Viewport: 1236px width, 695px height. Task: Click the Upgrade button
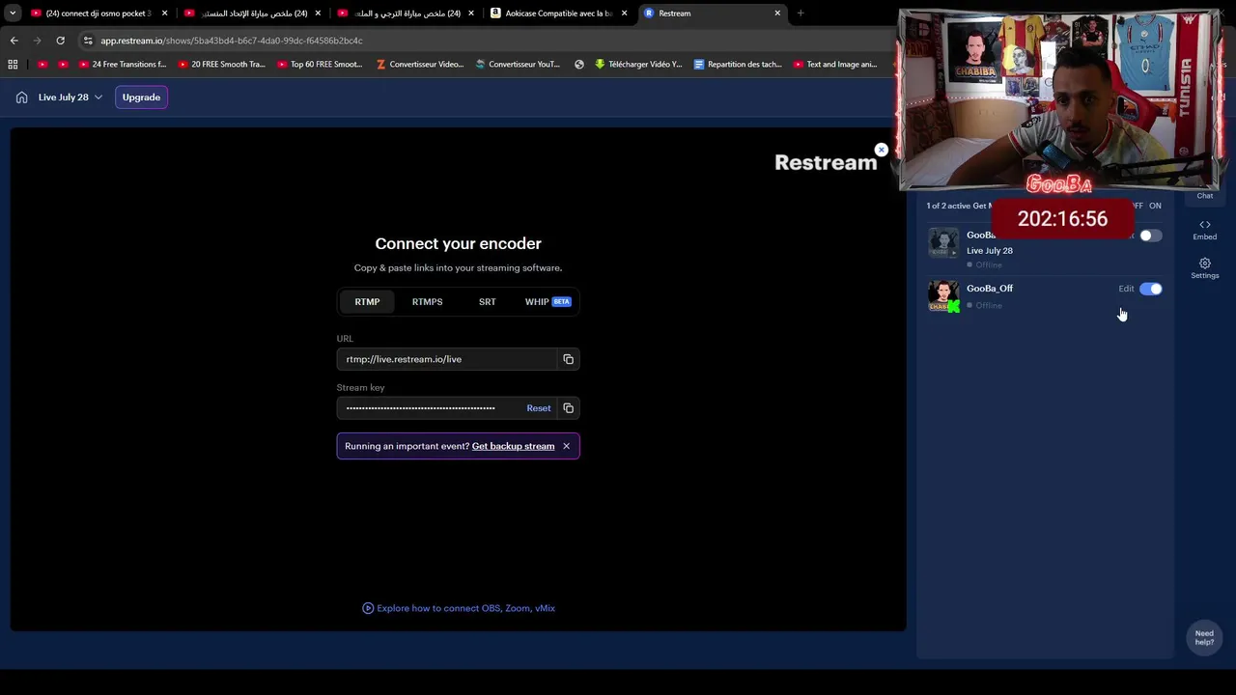coord(141,97)
